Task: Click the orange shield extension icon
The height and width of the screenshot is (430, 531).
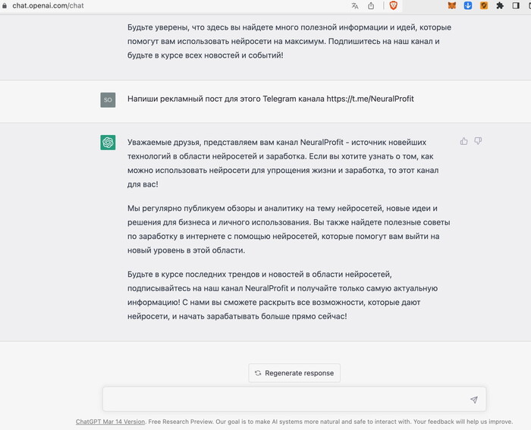Action: coord(484,5)
